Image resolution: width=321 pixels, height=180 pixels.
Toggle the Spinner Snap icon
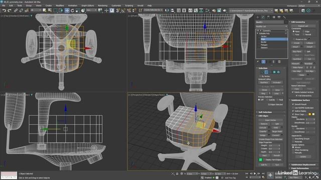pos(134,10)
